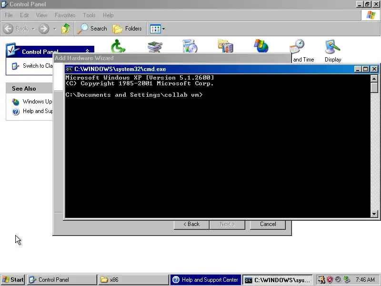Click inside the cmd.exe command prompt line
Screen dimensions: 381x286
[x=134, y=95]
